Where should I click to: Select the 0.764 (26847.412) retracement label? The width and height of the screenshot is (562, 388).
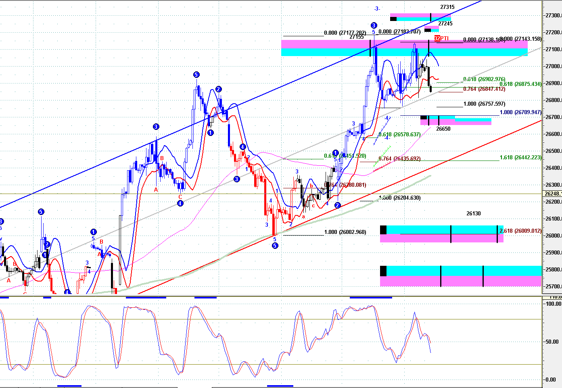pyautogui.click(x=484, y=89)
